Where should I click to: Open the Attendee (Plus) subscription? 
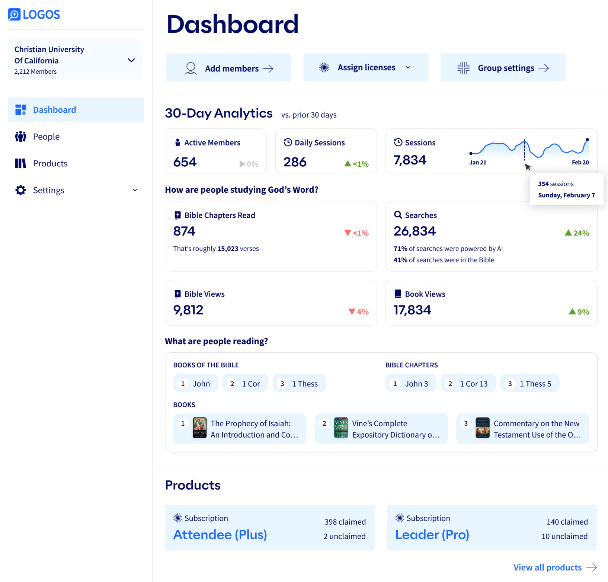coord(270,528)
